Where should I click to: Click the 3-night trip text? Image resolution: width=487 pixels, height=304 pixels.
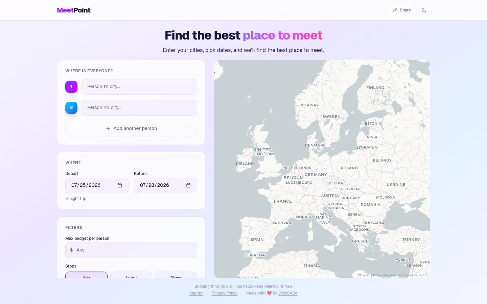(x=76, y=199)
